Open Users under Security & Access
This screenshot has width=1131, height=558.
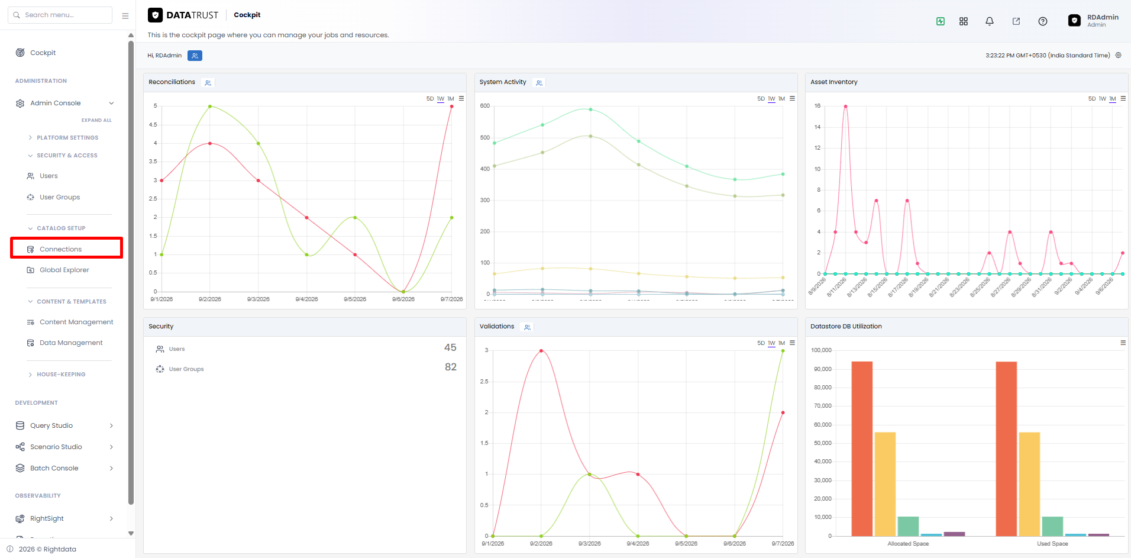(42, 176)
